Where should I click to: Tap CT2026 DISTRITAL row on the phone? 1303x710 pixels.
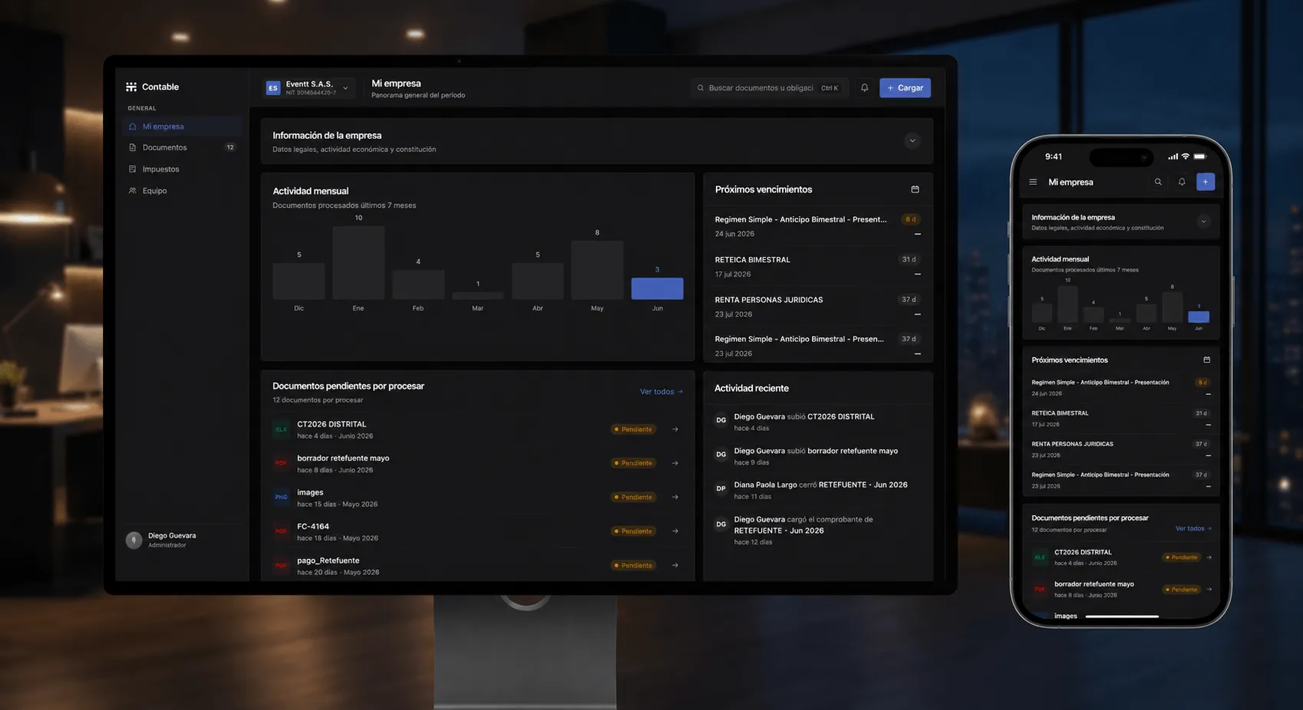tap(1120, 557)
